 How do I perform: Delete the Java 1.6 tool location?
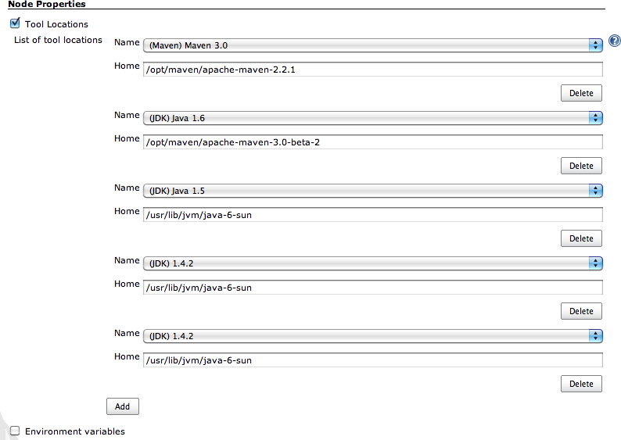tap(581, 166)
